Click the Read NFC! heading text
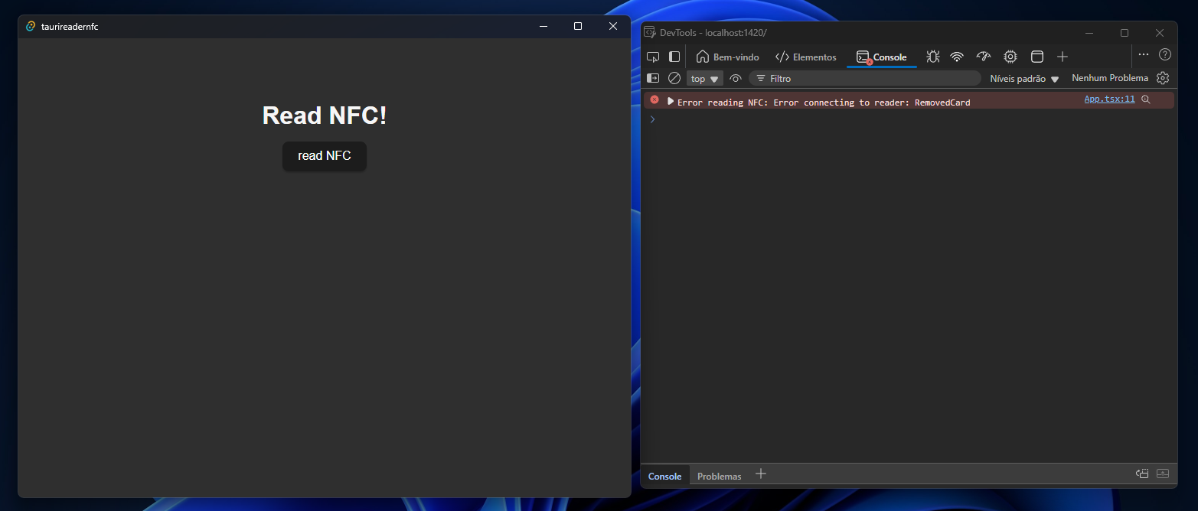 coord(325,116)
